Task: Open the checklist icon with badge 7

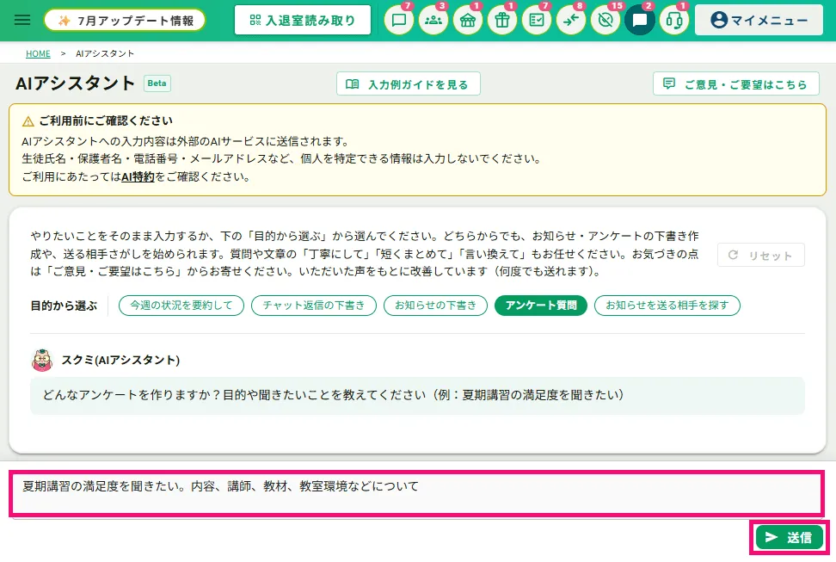Action: click(537, 21)
